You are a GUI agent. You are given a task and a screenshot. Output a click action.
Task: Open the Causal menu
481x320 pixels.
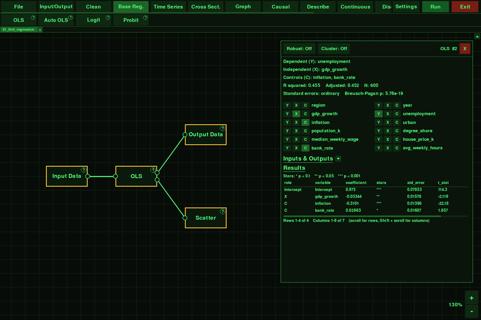[x=280, y=7]
